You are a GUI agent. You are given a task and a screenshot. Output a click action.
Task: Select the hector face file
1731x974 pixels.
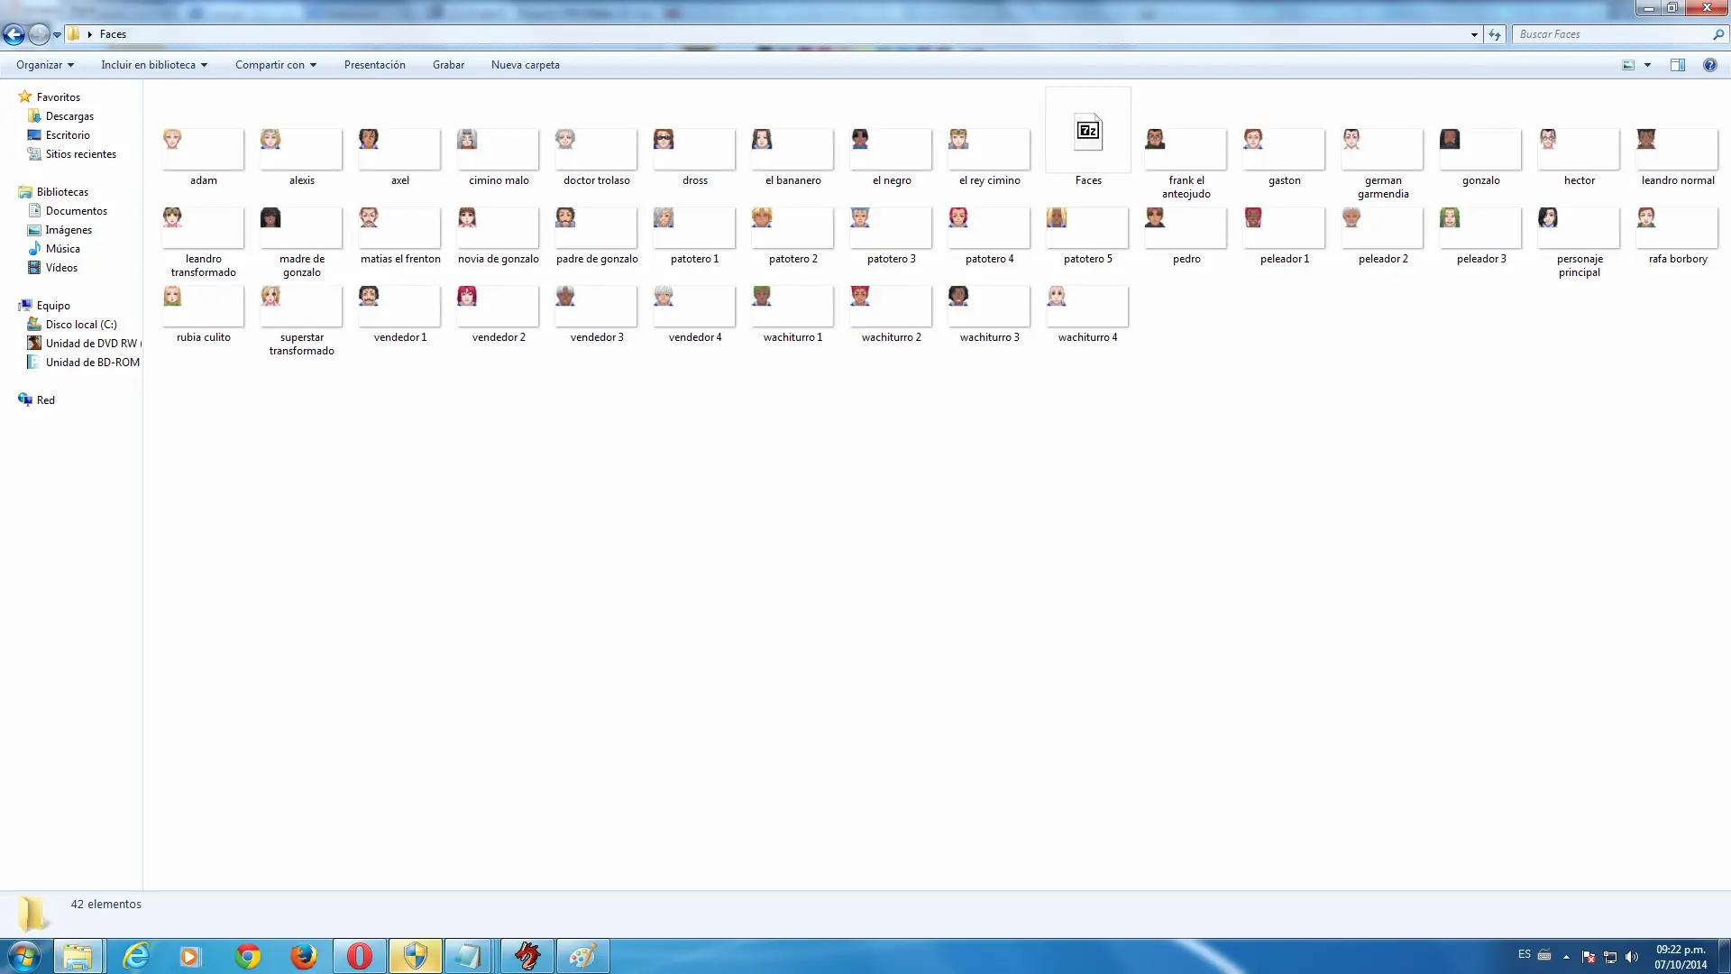tap(1580, 150)
